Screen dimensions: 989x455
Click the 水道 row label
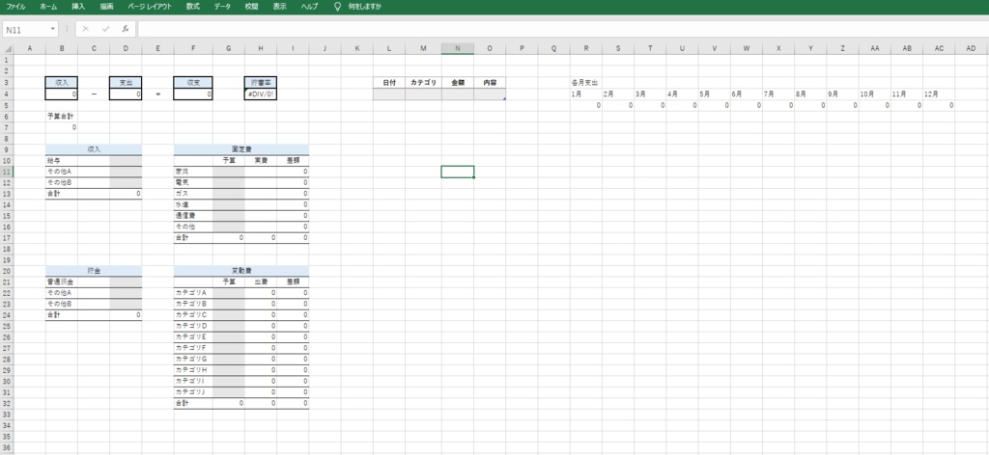coord(193,204)
